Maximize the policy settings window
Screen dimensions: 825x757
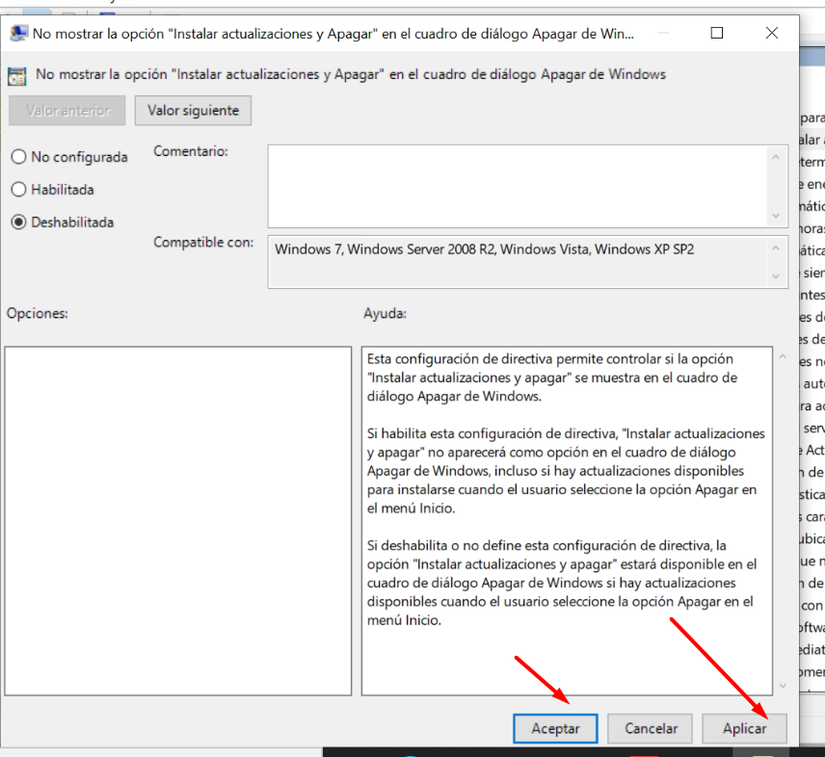716,33
